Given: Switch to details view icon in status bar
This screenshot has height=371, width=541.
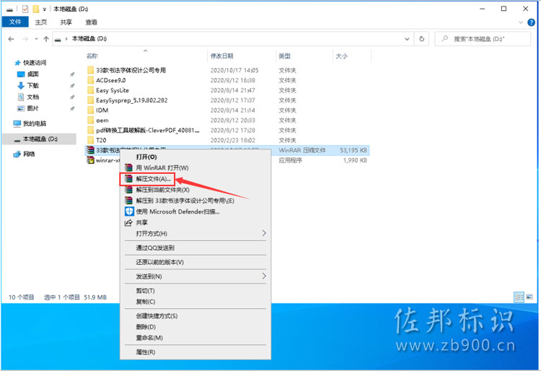Looking at the screenshot, I should (519, 297).
